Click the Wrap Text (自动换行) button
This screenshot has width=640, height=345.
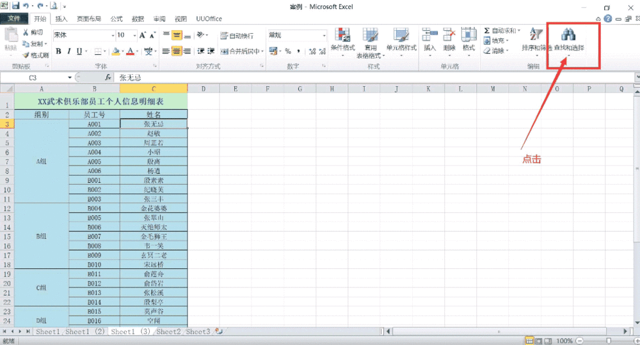click(237, 36)
